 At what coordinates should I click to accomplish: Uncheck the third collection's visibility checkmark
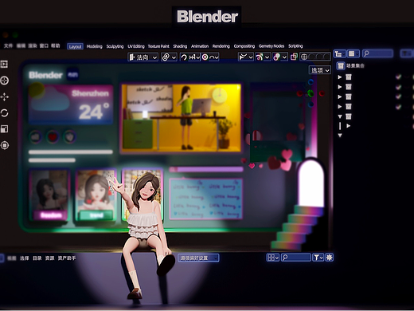tap(398, 96)
